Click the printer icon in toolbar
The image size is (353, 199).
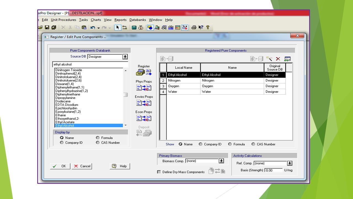[194, 27]
